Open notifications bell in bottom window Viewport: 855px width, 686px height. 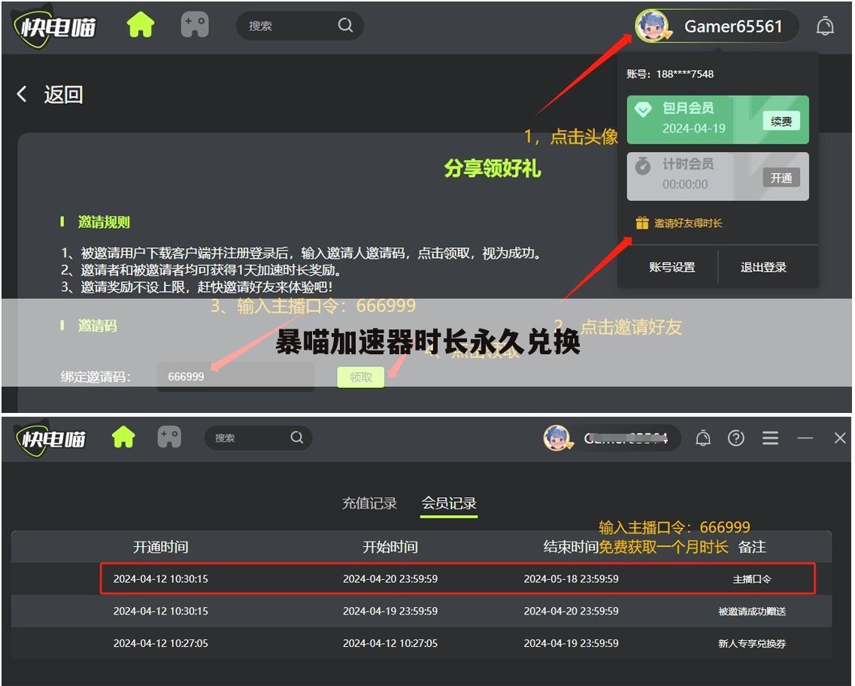pyautogui.click(x=703, y=438)
